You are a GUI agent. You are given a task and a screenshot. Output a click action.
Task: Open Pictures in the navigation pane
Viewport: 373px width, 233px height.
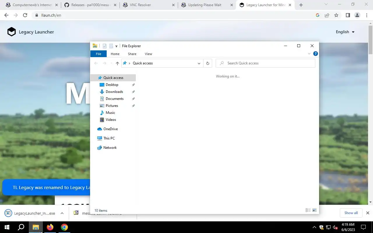click(x=112, y=106)
